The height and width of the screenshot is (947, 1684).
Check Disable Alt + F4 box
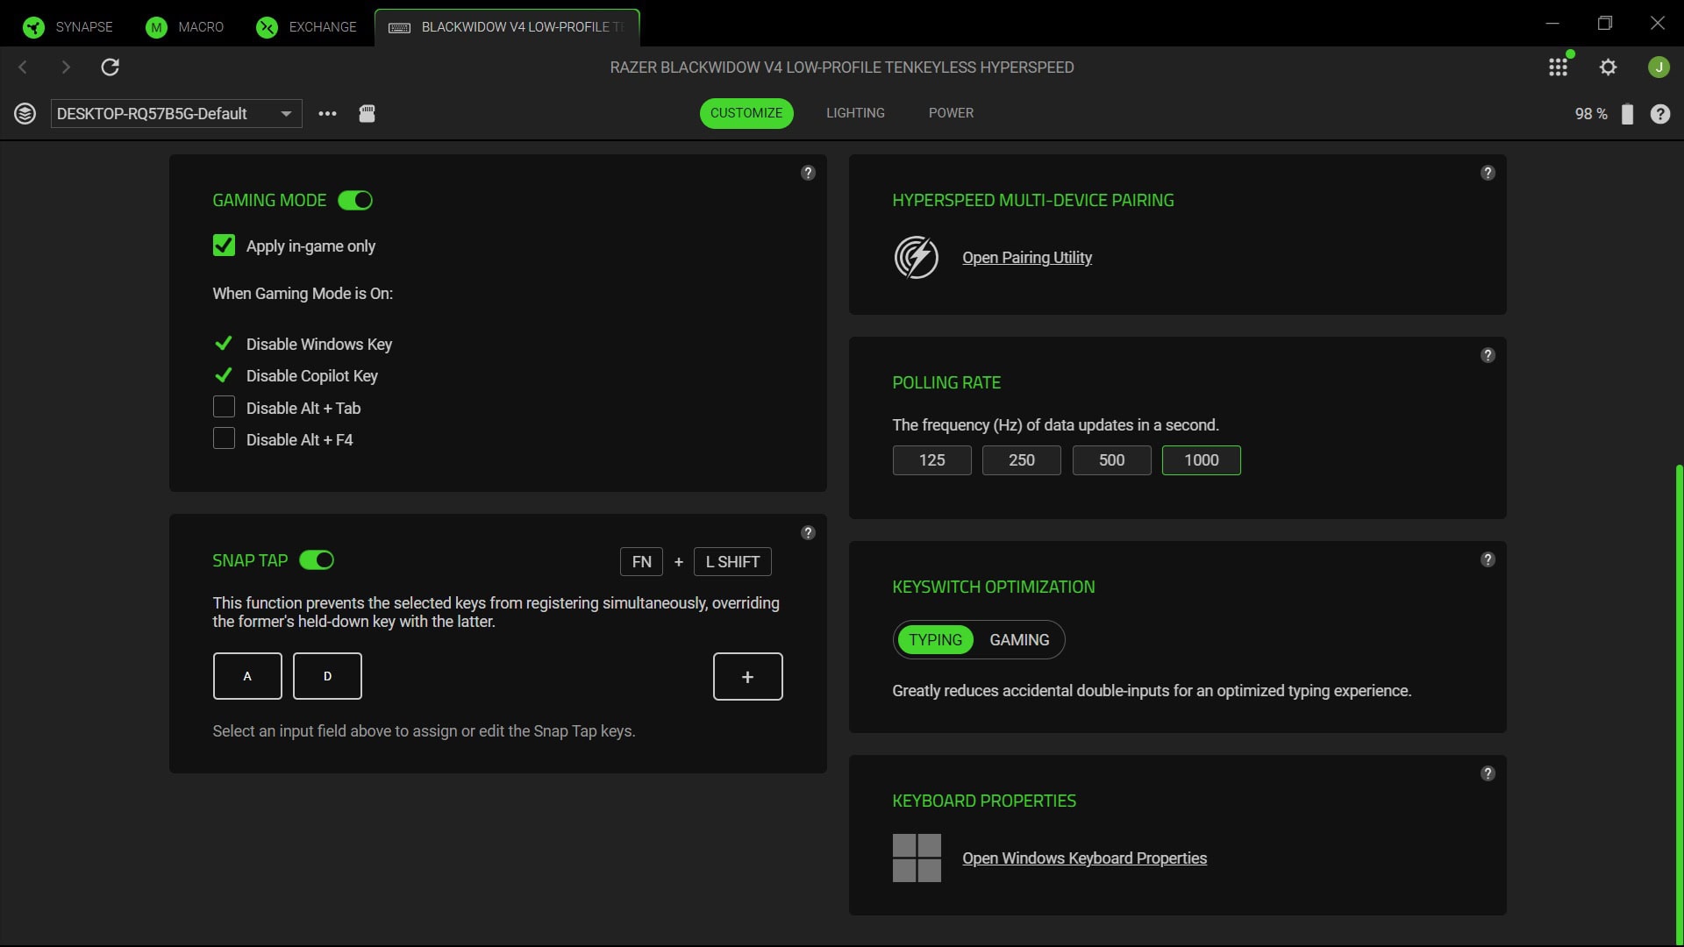click(x=224, y=438)
